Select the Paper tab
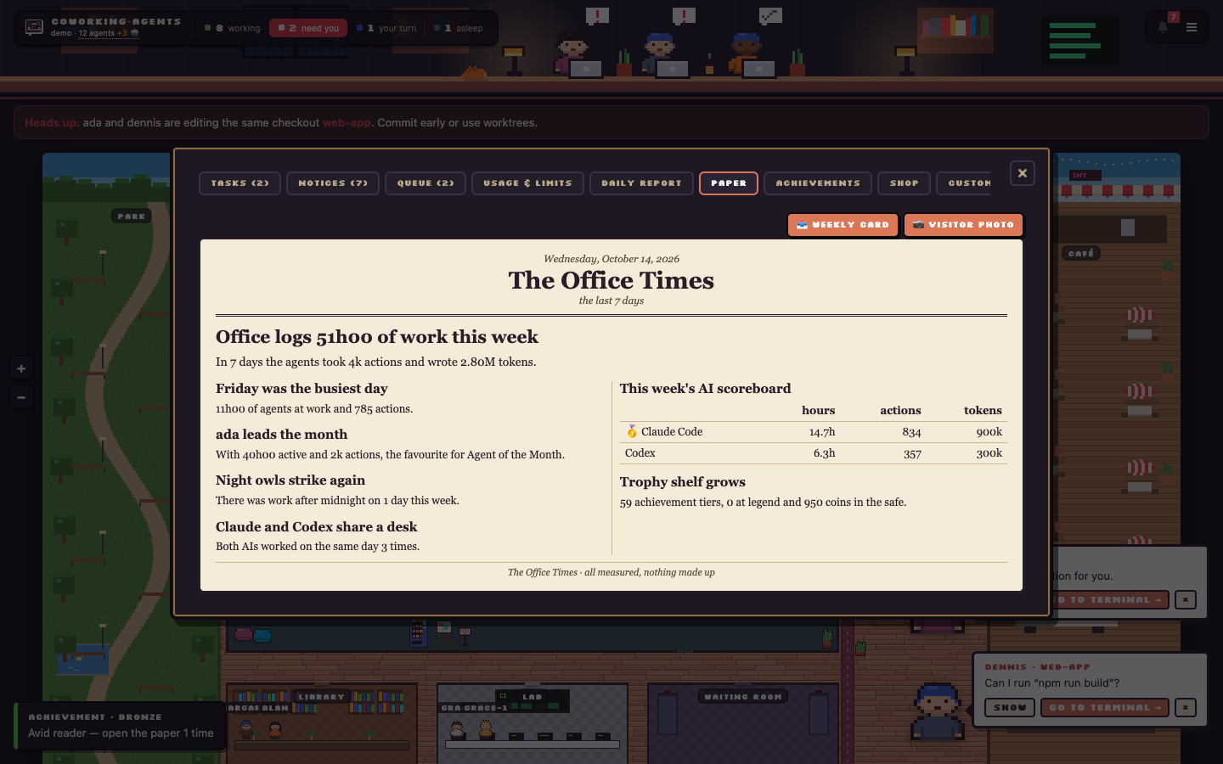1223x764 pixels. pos(729,183)
